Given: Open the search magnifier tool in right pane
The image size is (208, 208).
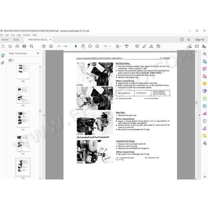Looking at the screenshot, I should (x=204, y=54).
